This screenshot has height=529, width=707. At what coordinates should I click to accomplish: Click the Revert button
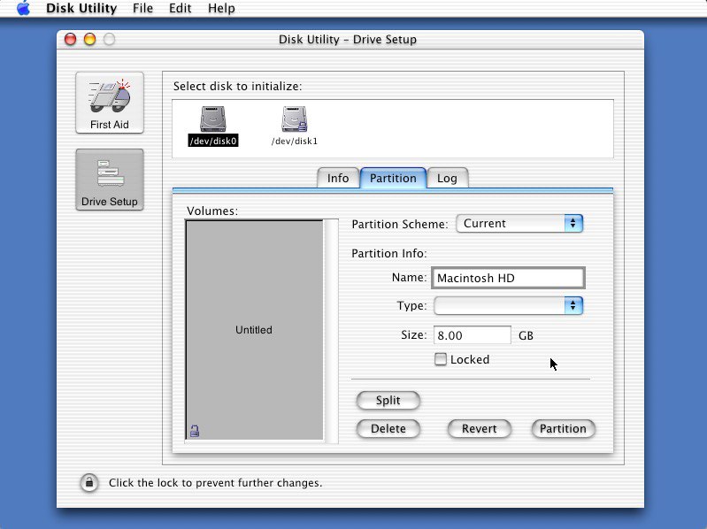(x=480, y=428)
